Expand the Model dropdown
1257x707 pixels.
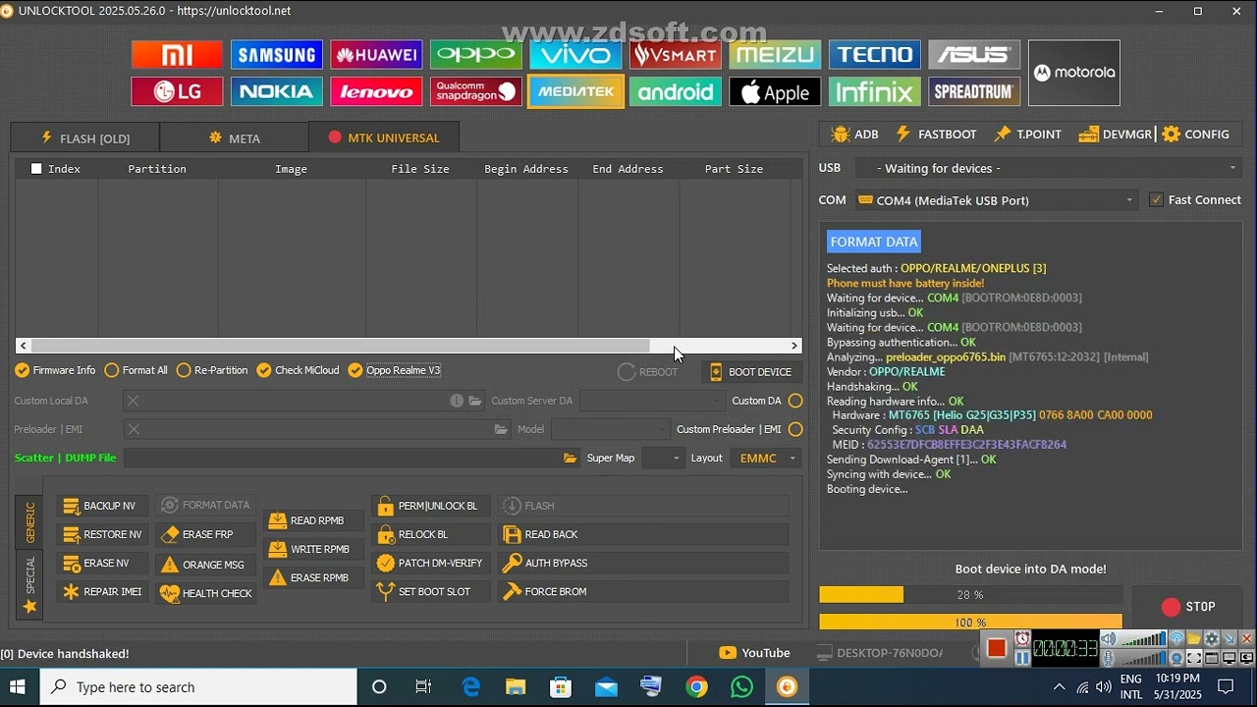click(x=609, y=429)
